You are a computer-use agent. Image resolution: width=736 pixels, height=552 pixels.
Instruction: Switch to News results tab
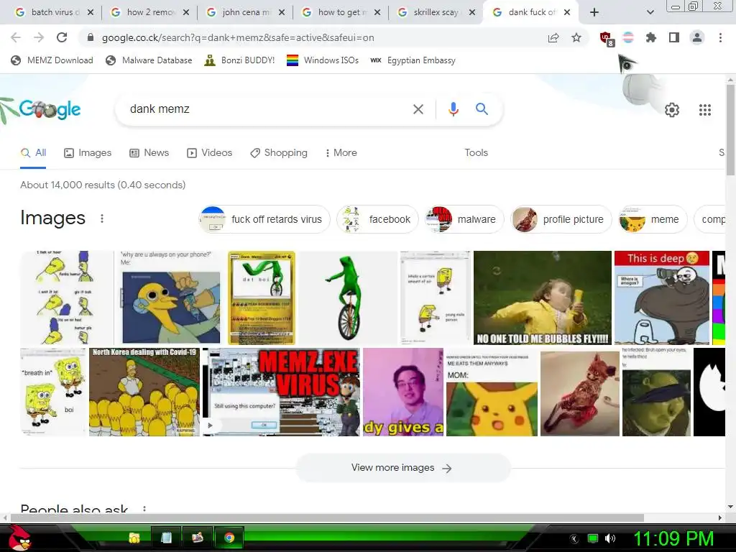click(x=149, y=153)
